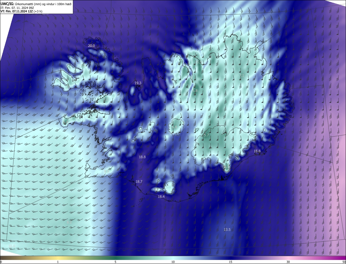This screenshot has width=346, height=264.
Task: Click the 0 tick on the color scale
Action: (x=1, y=262)
